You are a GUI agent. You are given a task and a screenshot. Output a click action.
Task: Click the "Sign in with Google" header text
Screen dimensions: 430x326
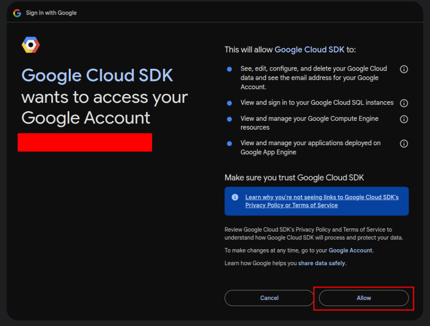(51, 13)
